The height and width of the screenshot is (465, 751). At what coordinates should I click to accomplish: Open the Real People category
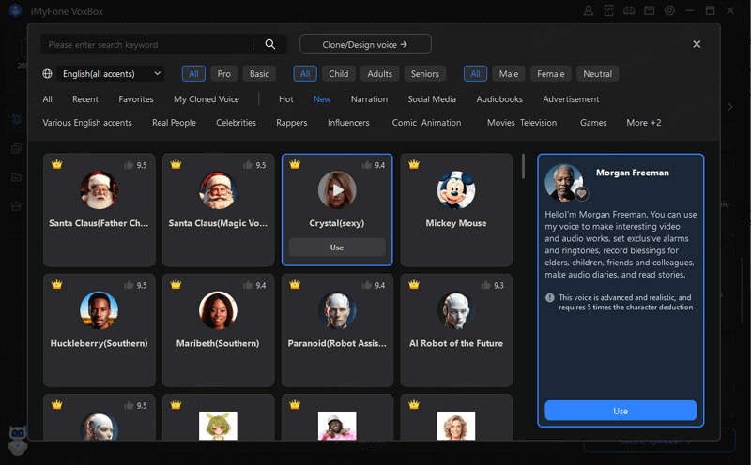[174, 123]
